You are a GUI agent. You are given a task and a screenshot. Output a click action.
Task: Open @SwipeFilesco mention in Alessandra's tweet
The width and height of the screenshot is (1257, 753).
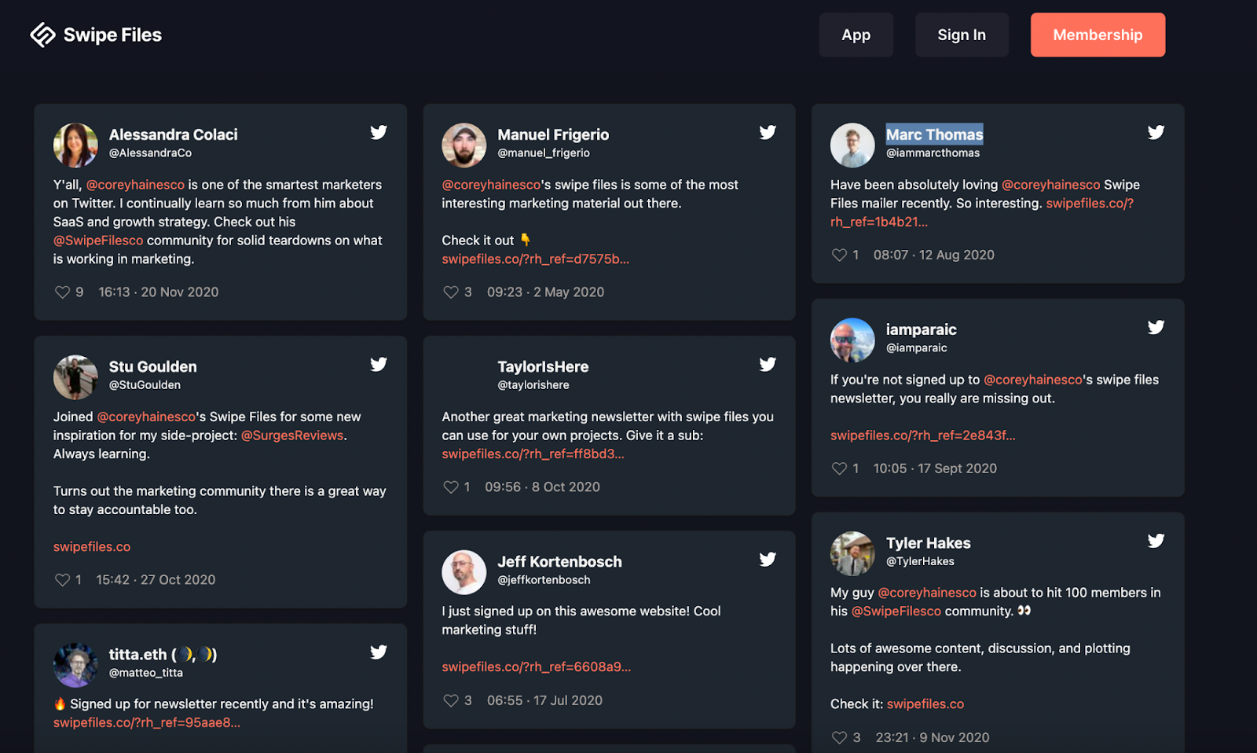(98, 241)
